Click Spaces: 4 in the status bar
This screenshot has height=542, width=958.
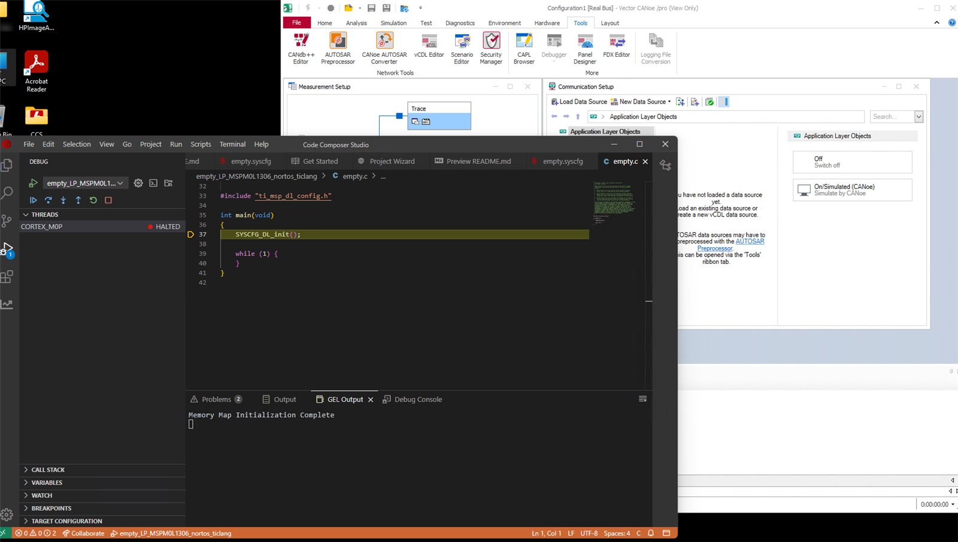pyautogui.click(x=617, y=533)
